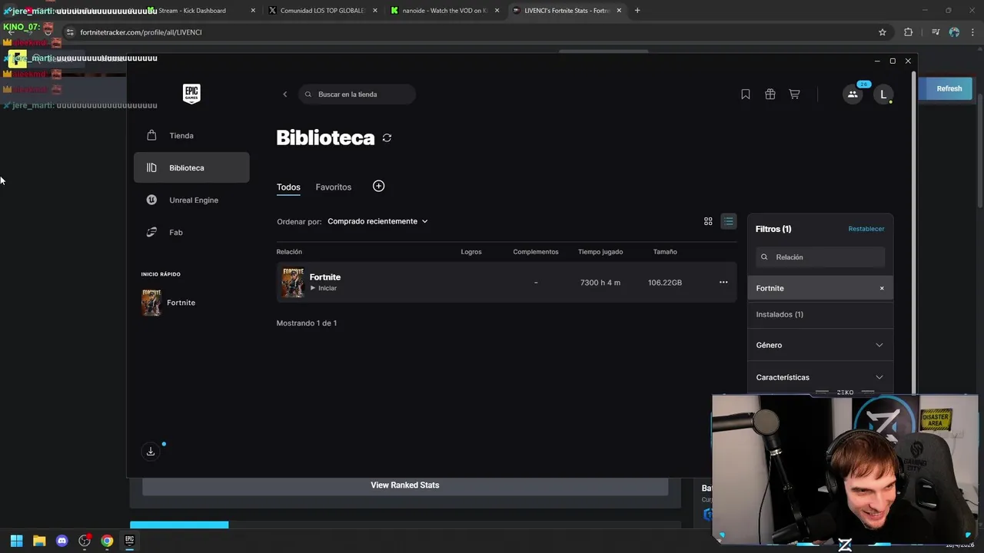The height and width of the screenshot is (553, 984).
Task: Click Mostrando 1 de 1 text
Action: 307,323
